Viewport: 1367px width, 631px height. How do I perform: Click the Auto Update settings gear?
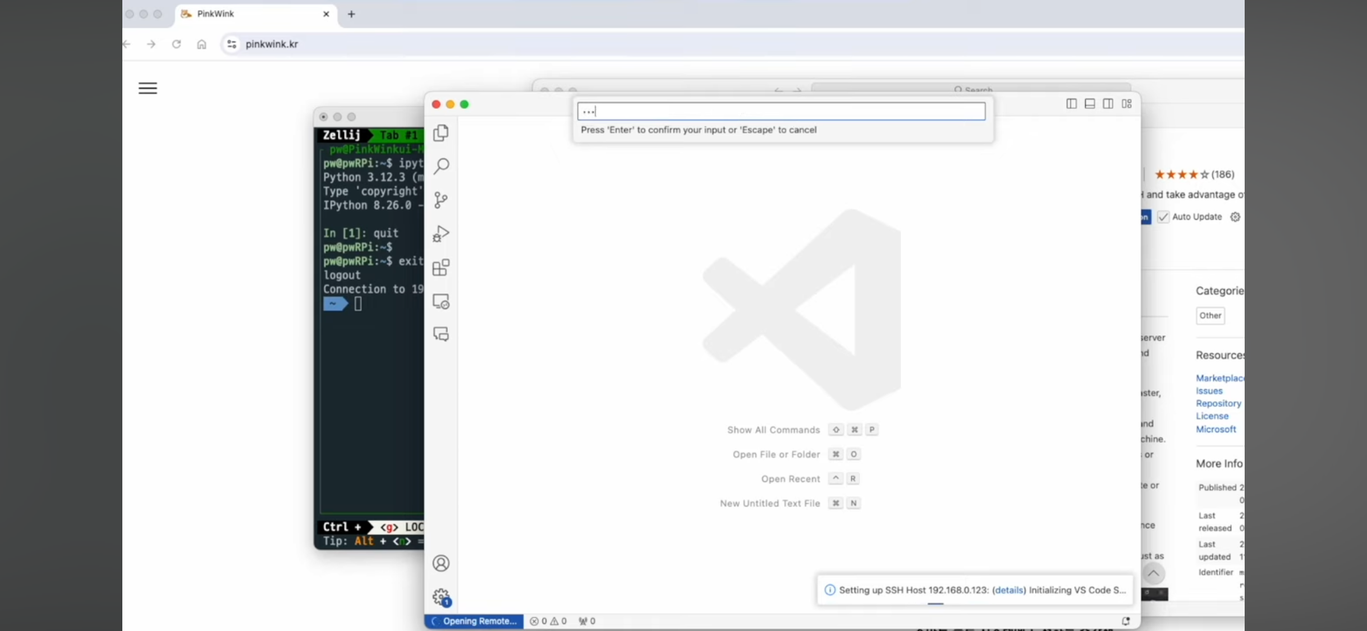click(x=1235, y=217)
